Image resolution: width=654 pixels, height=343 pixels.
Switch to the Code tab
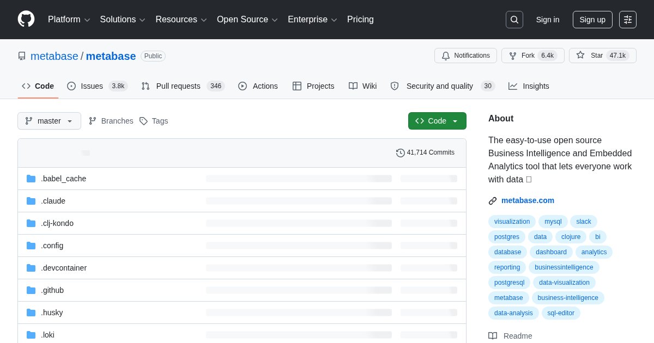pos(38,86)
